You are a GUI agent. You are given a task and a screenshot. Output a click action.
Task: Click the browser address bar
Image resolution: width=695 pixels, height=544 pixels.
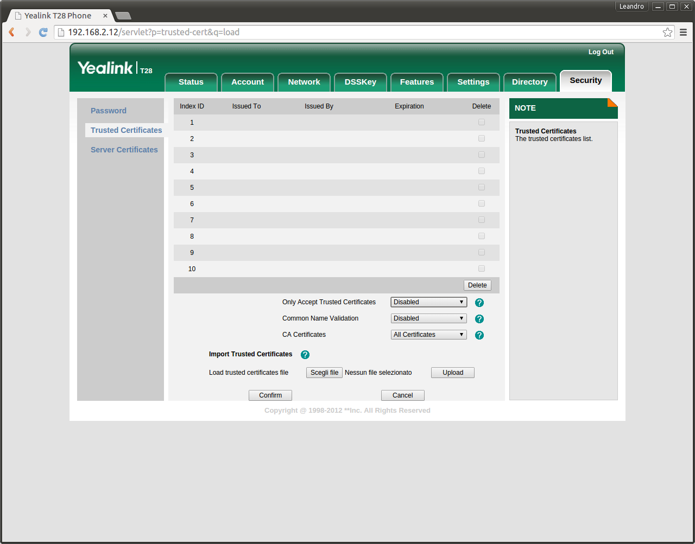pyautogui.click(x=358, y=33)
